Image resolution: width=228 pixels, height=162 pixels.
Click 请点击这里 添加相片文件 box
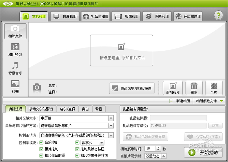click(x=121, y=50)
